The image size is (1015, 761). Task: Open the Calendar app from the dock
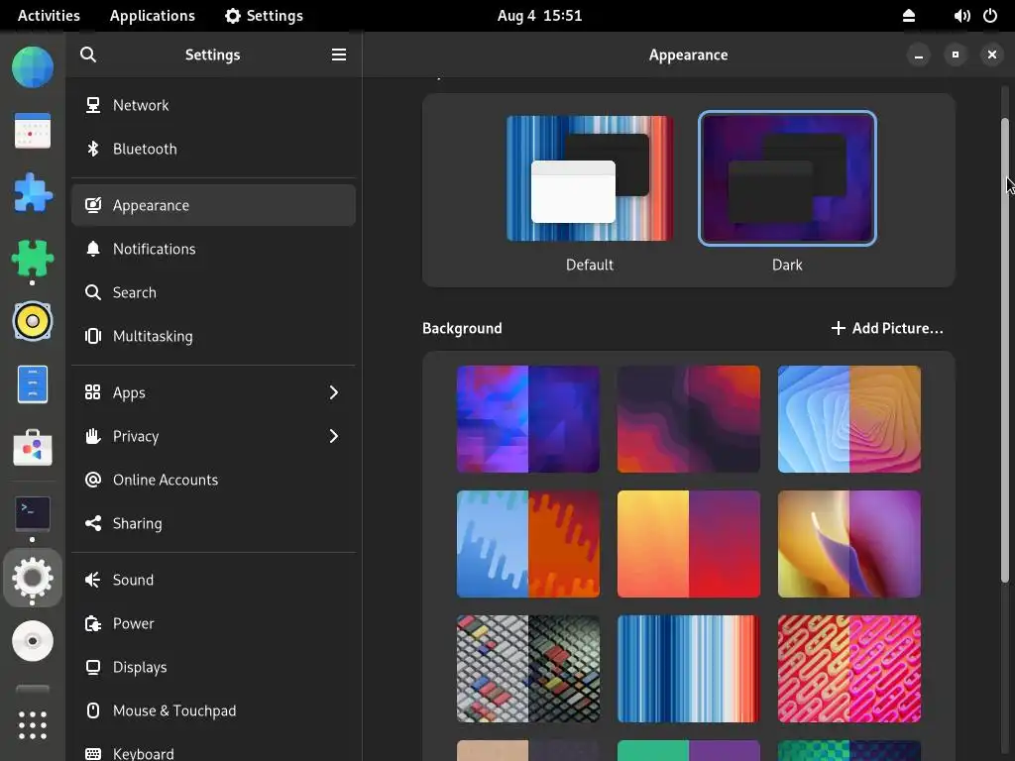point(33,130)
